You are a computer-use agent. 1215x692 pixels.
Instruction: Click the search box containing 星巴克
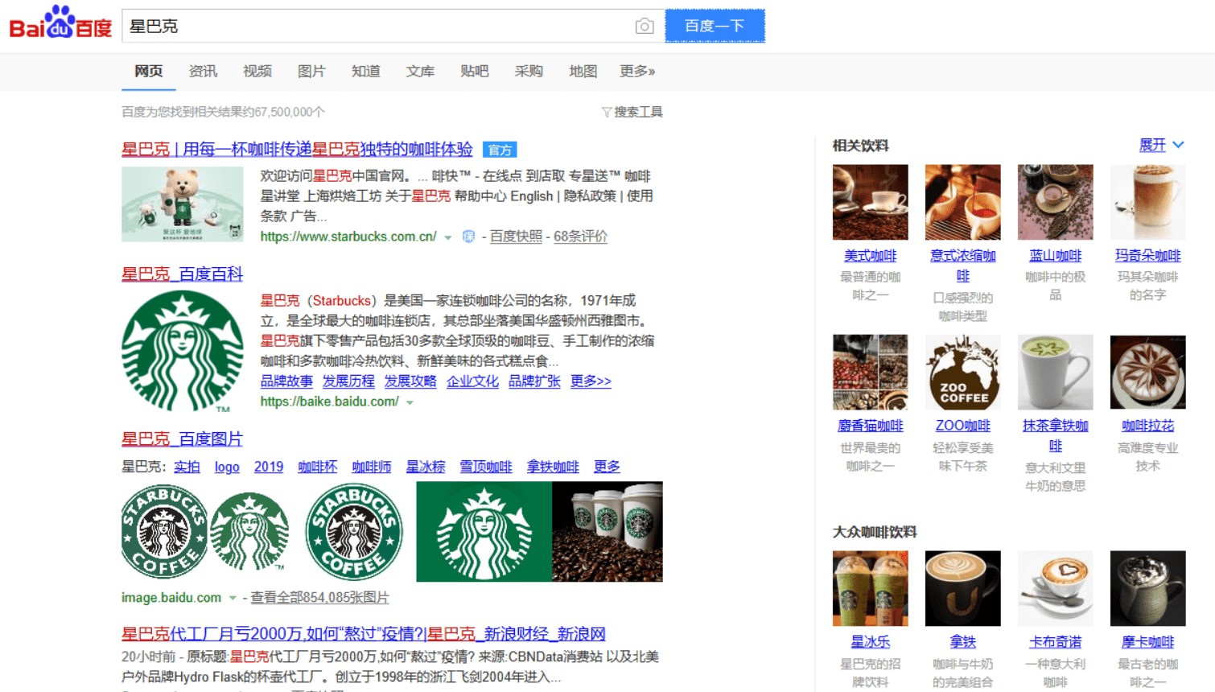pos(378,27)
